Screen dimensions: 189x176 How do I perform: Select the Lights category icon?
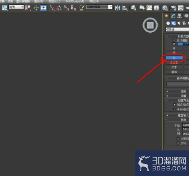click(x=179, y=23)
